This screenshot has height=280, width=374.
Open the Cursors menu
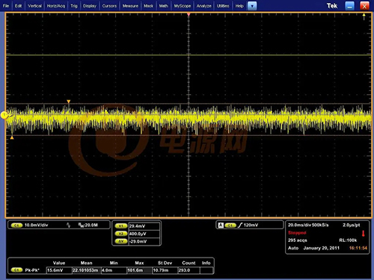[109, 6]
